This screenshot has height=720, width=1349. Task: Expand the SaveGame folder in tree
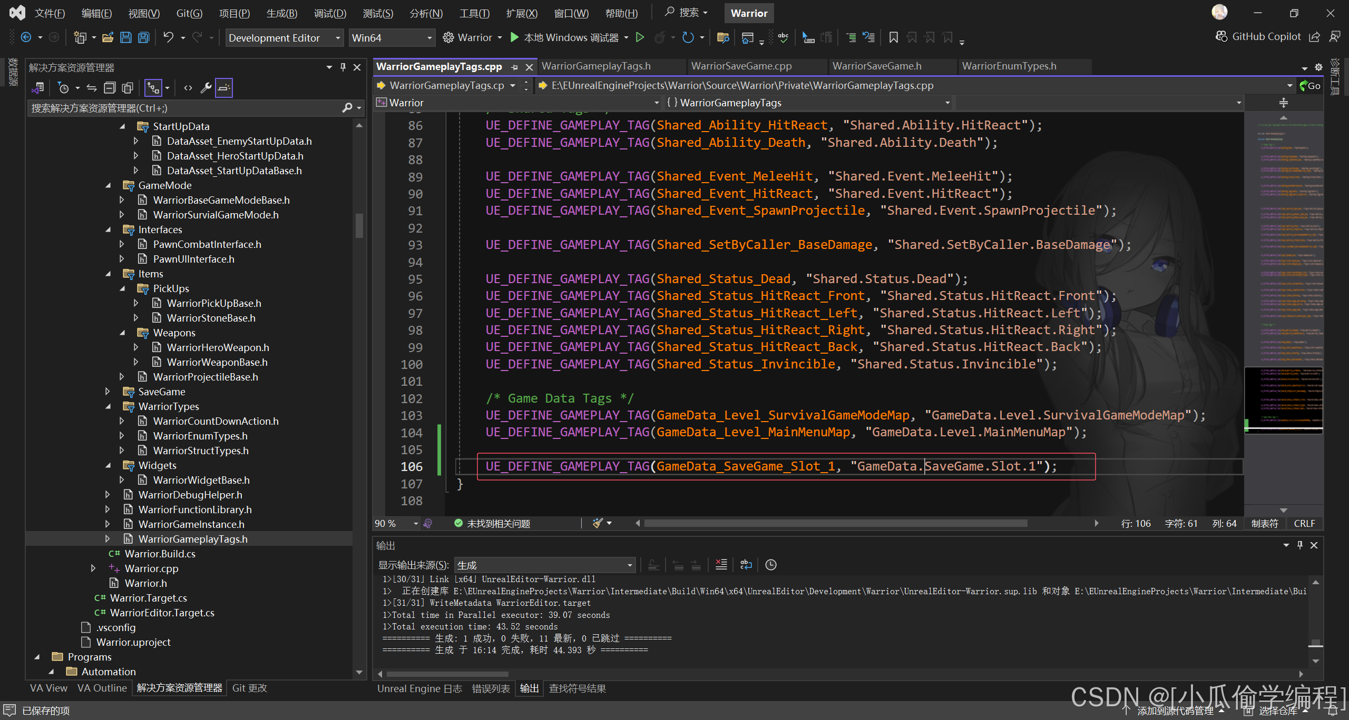[107, 392]
